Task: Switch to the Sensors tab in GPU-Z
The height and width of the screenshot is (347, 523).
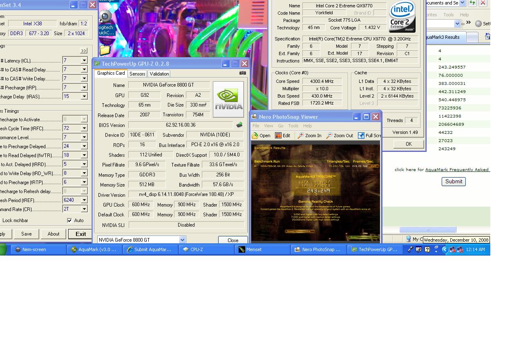Action: [x=137, y=73]
